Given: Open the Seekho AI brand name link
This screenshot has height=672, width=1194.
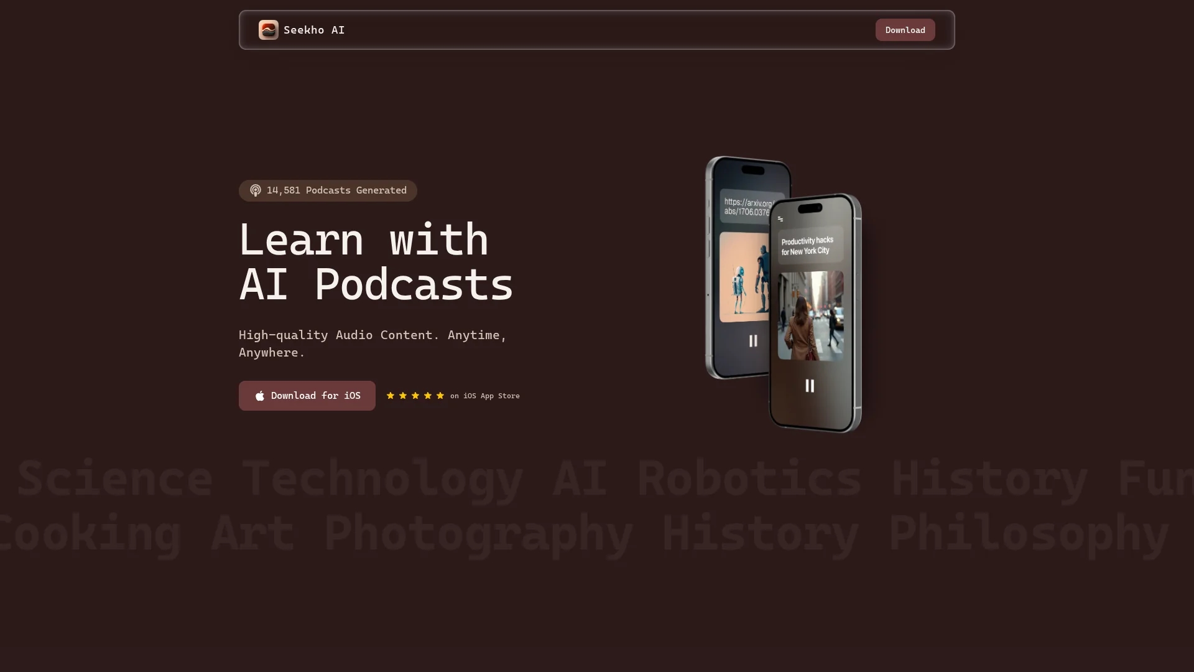Looking at the screenshot, I should click(314, 30).
